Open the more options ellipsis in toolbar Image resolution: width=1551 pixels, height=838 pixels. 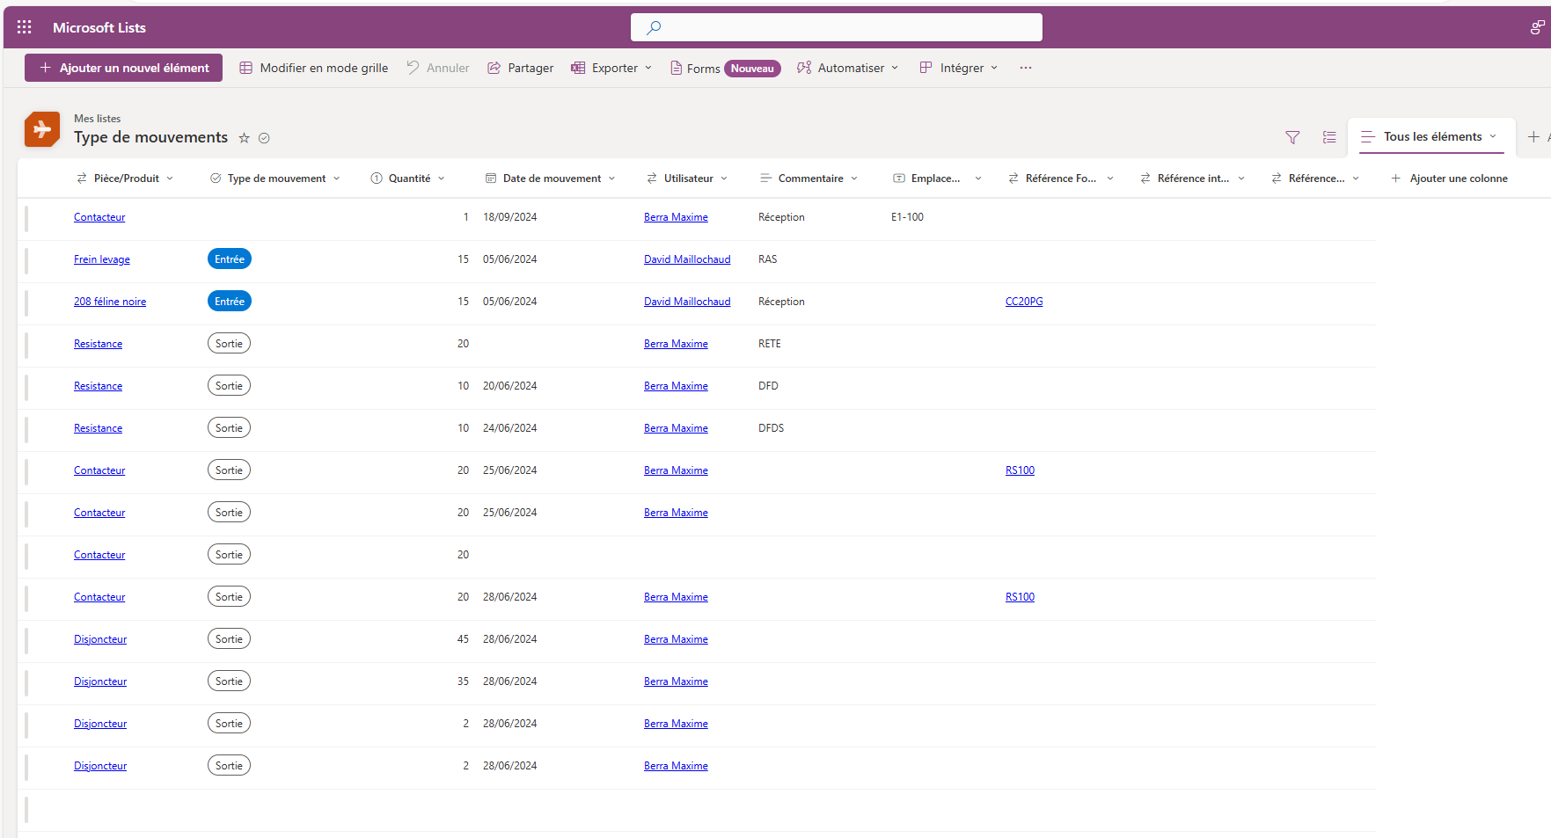point(1026,68)
